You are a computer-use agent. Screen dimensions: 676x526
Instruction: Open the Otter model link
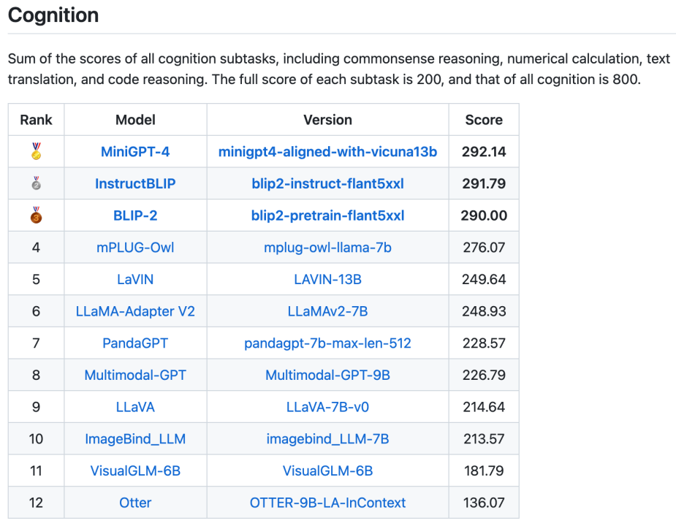134,503
